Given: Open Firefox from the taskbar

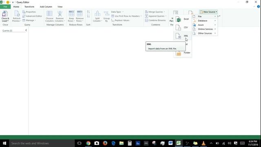Looking at the screenshot, I should pyautogui.click(x=105, y=143).
